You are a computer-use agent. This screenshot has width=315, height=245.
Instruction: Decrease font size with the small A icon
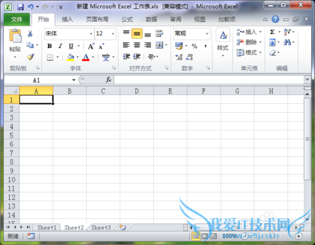click(x=101, y=46)
